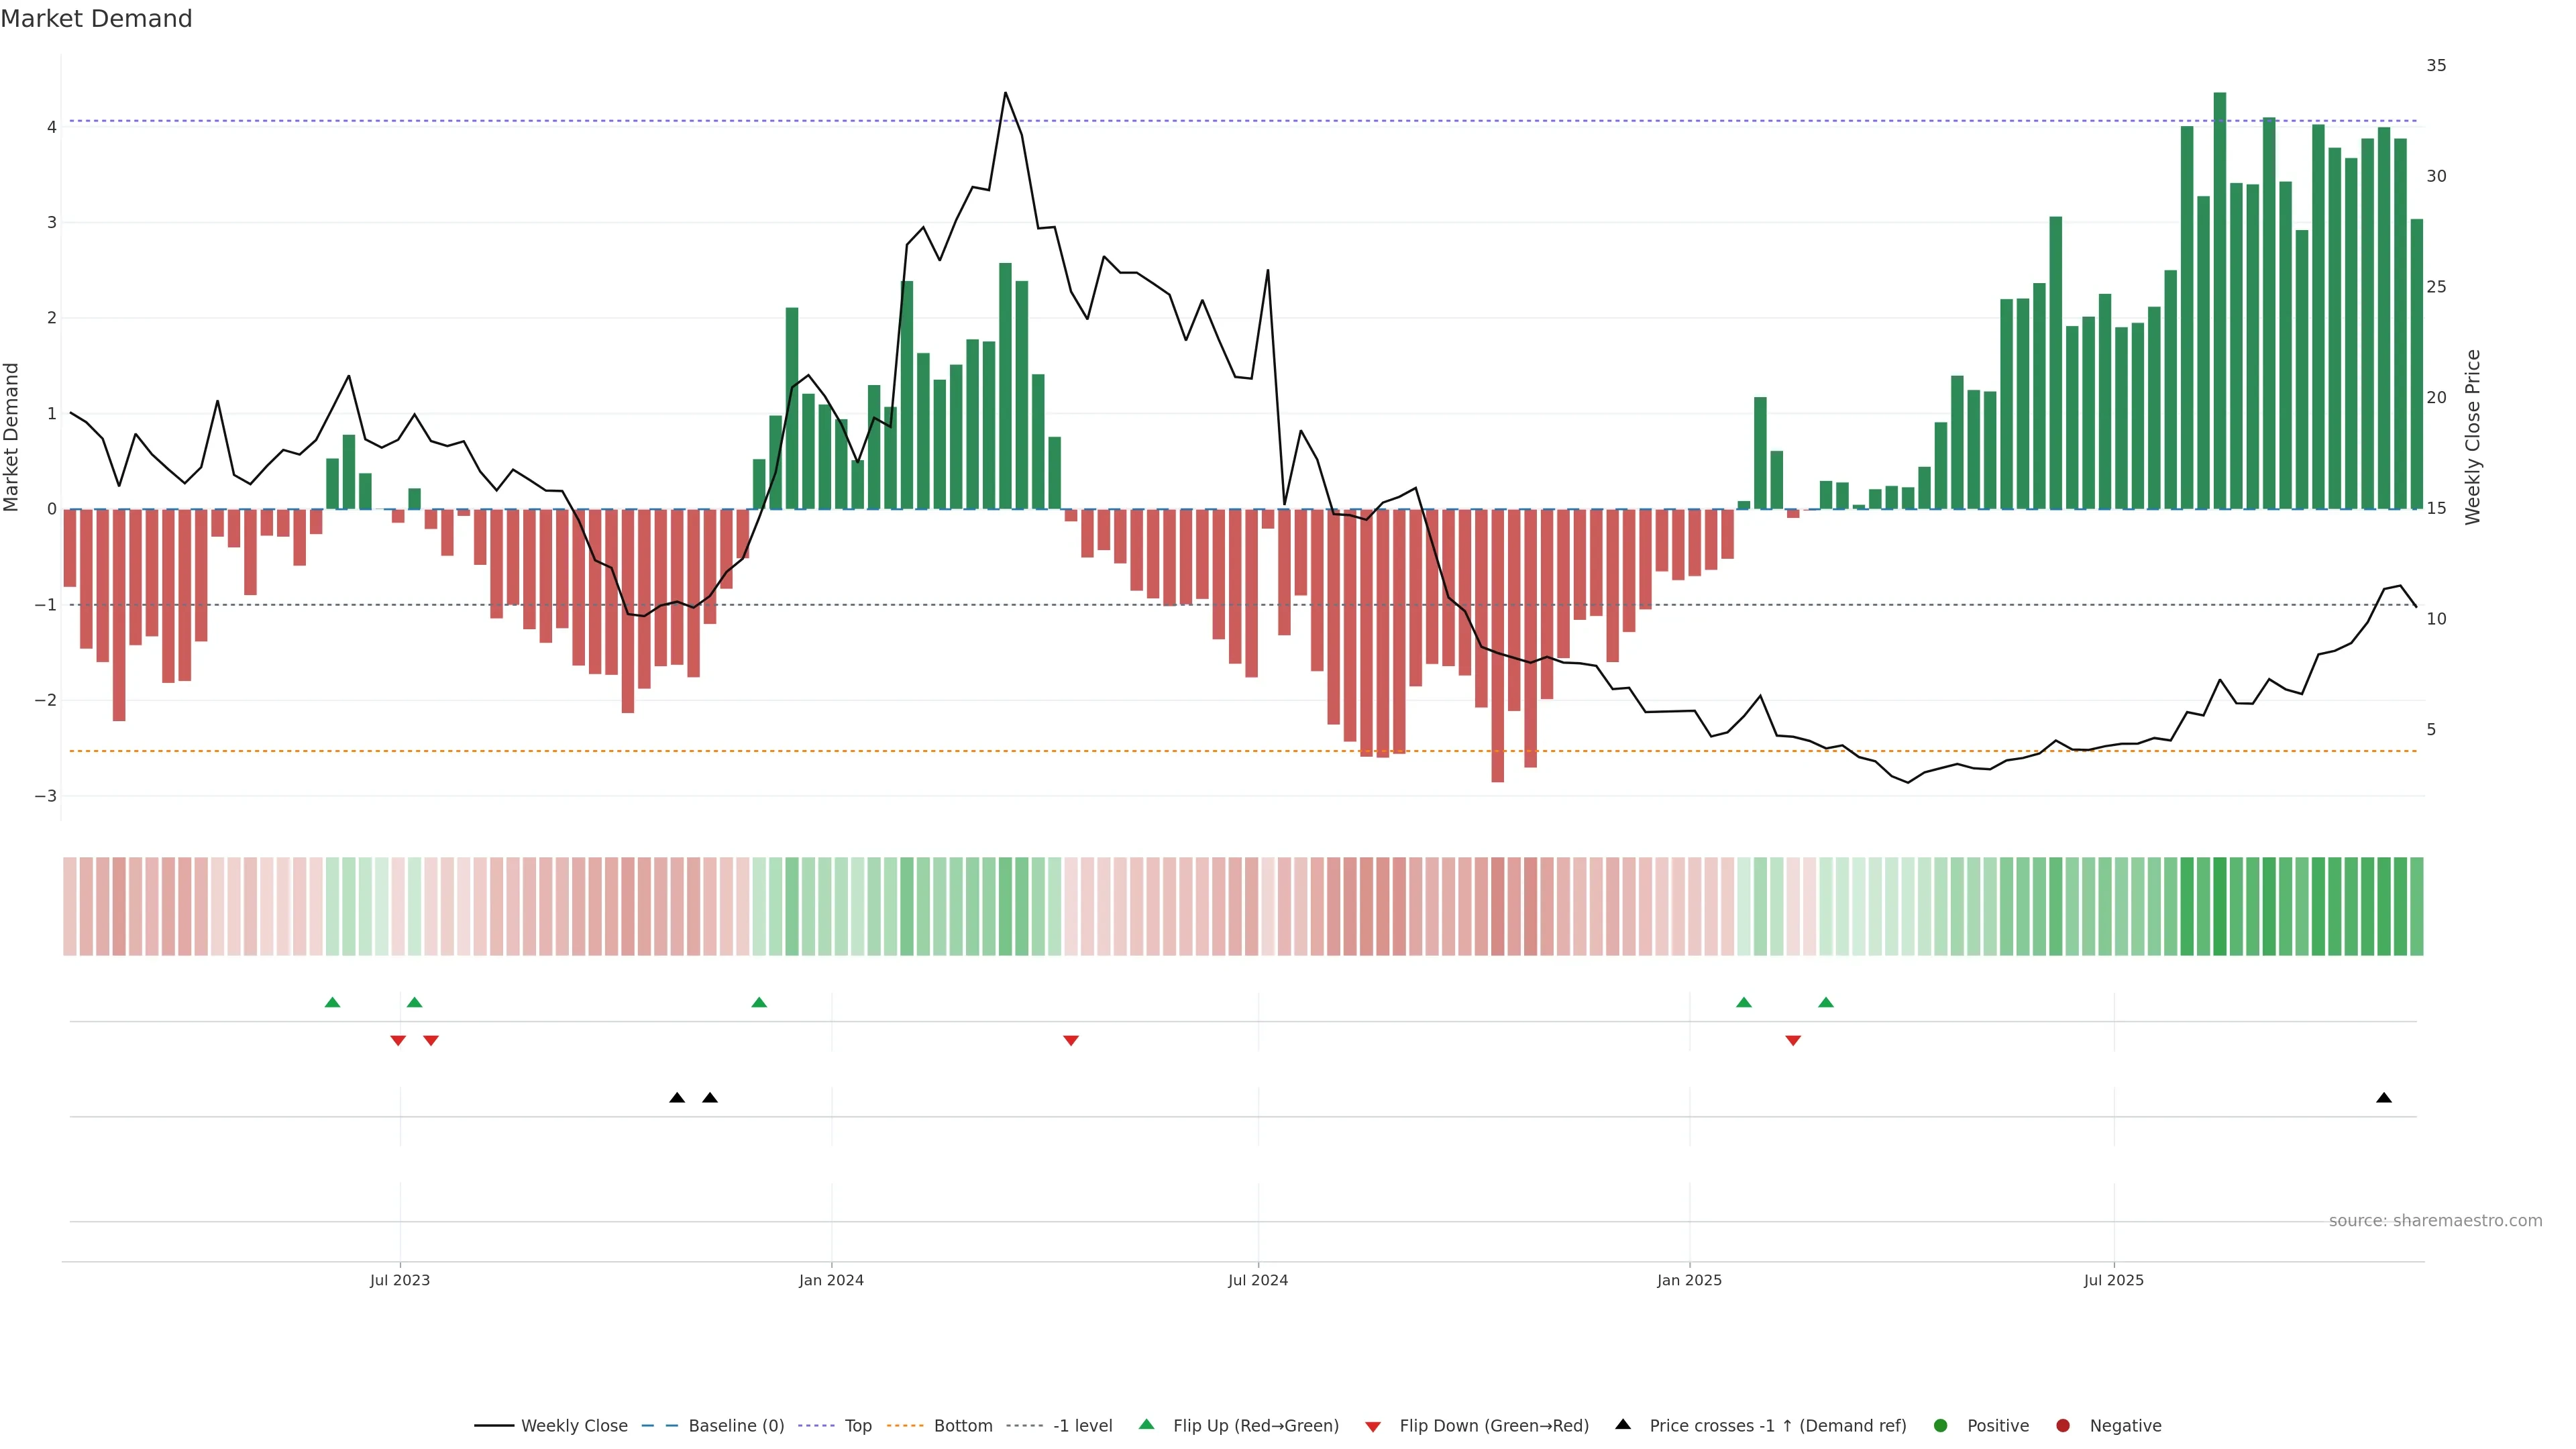This screenshot has height=1449, width=2576.
Task: Toggle the -1 level legend entry
Action: click(1082, 1426)
